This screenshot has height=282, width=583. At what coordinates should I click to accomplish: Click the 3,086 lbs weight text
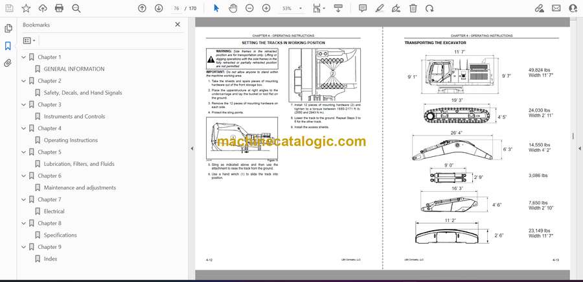[x=538, y=176]
